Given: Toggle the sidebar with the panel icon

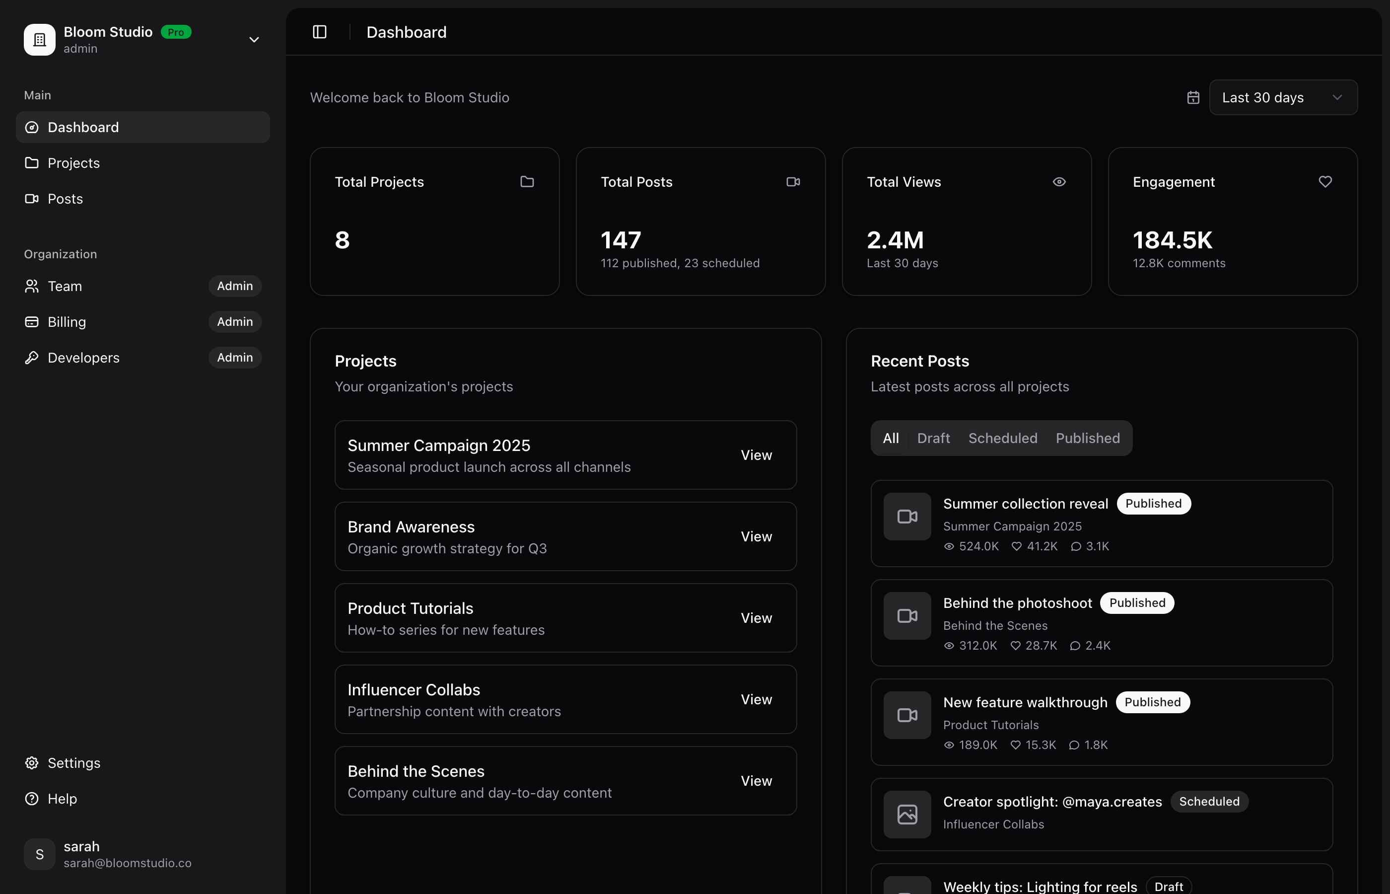Looking at the screenshot, I should pyautogui.click(x=320, y=32).
